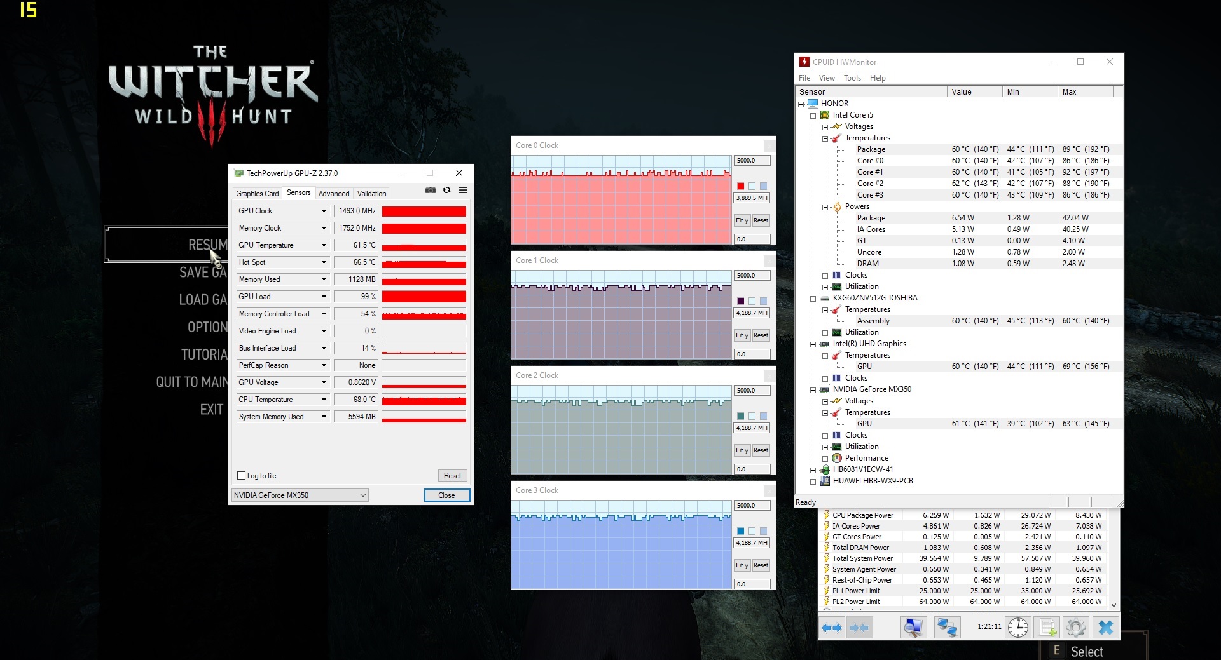
Task: Click the GPU-Z title bar app icon
Action: coord(238,173)
